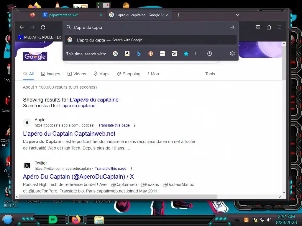Translate the Apple podcast result page

[114, 125]
